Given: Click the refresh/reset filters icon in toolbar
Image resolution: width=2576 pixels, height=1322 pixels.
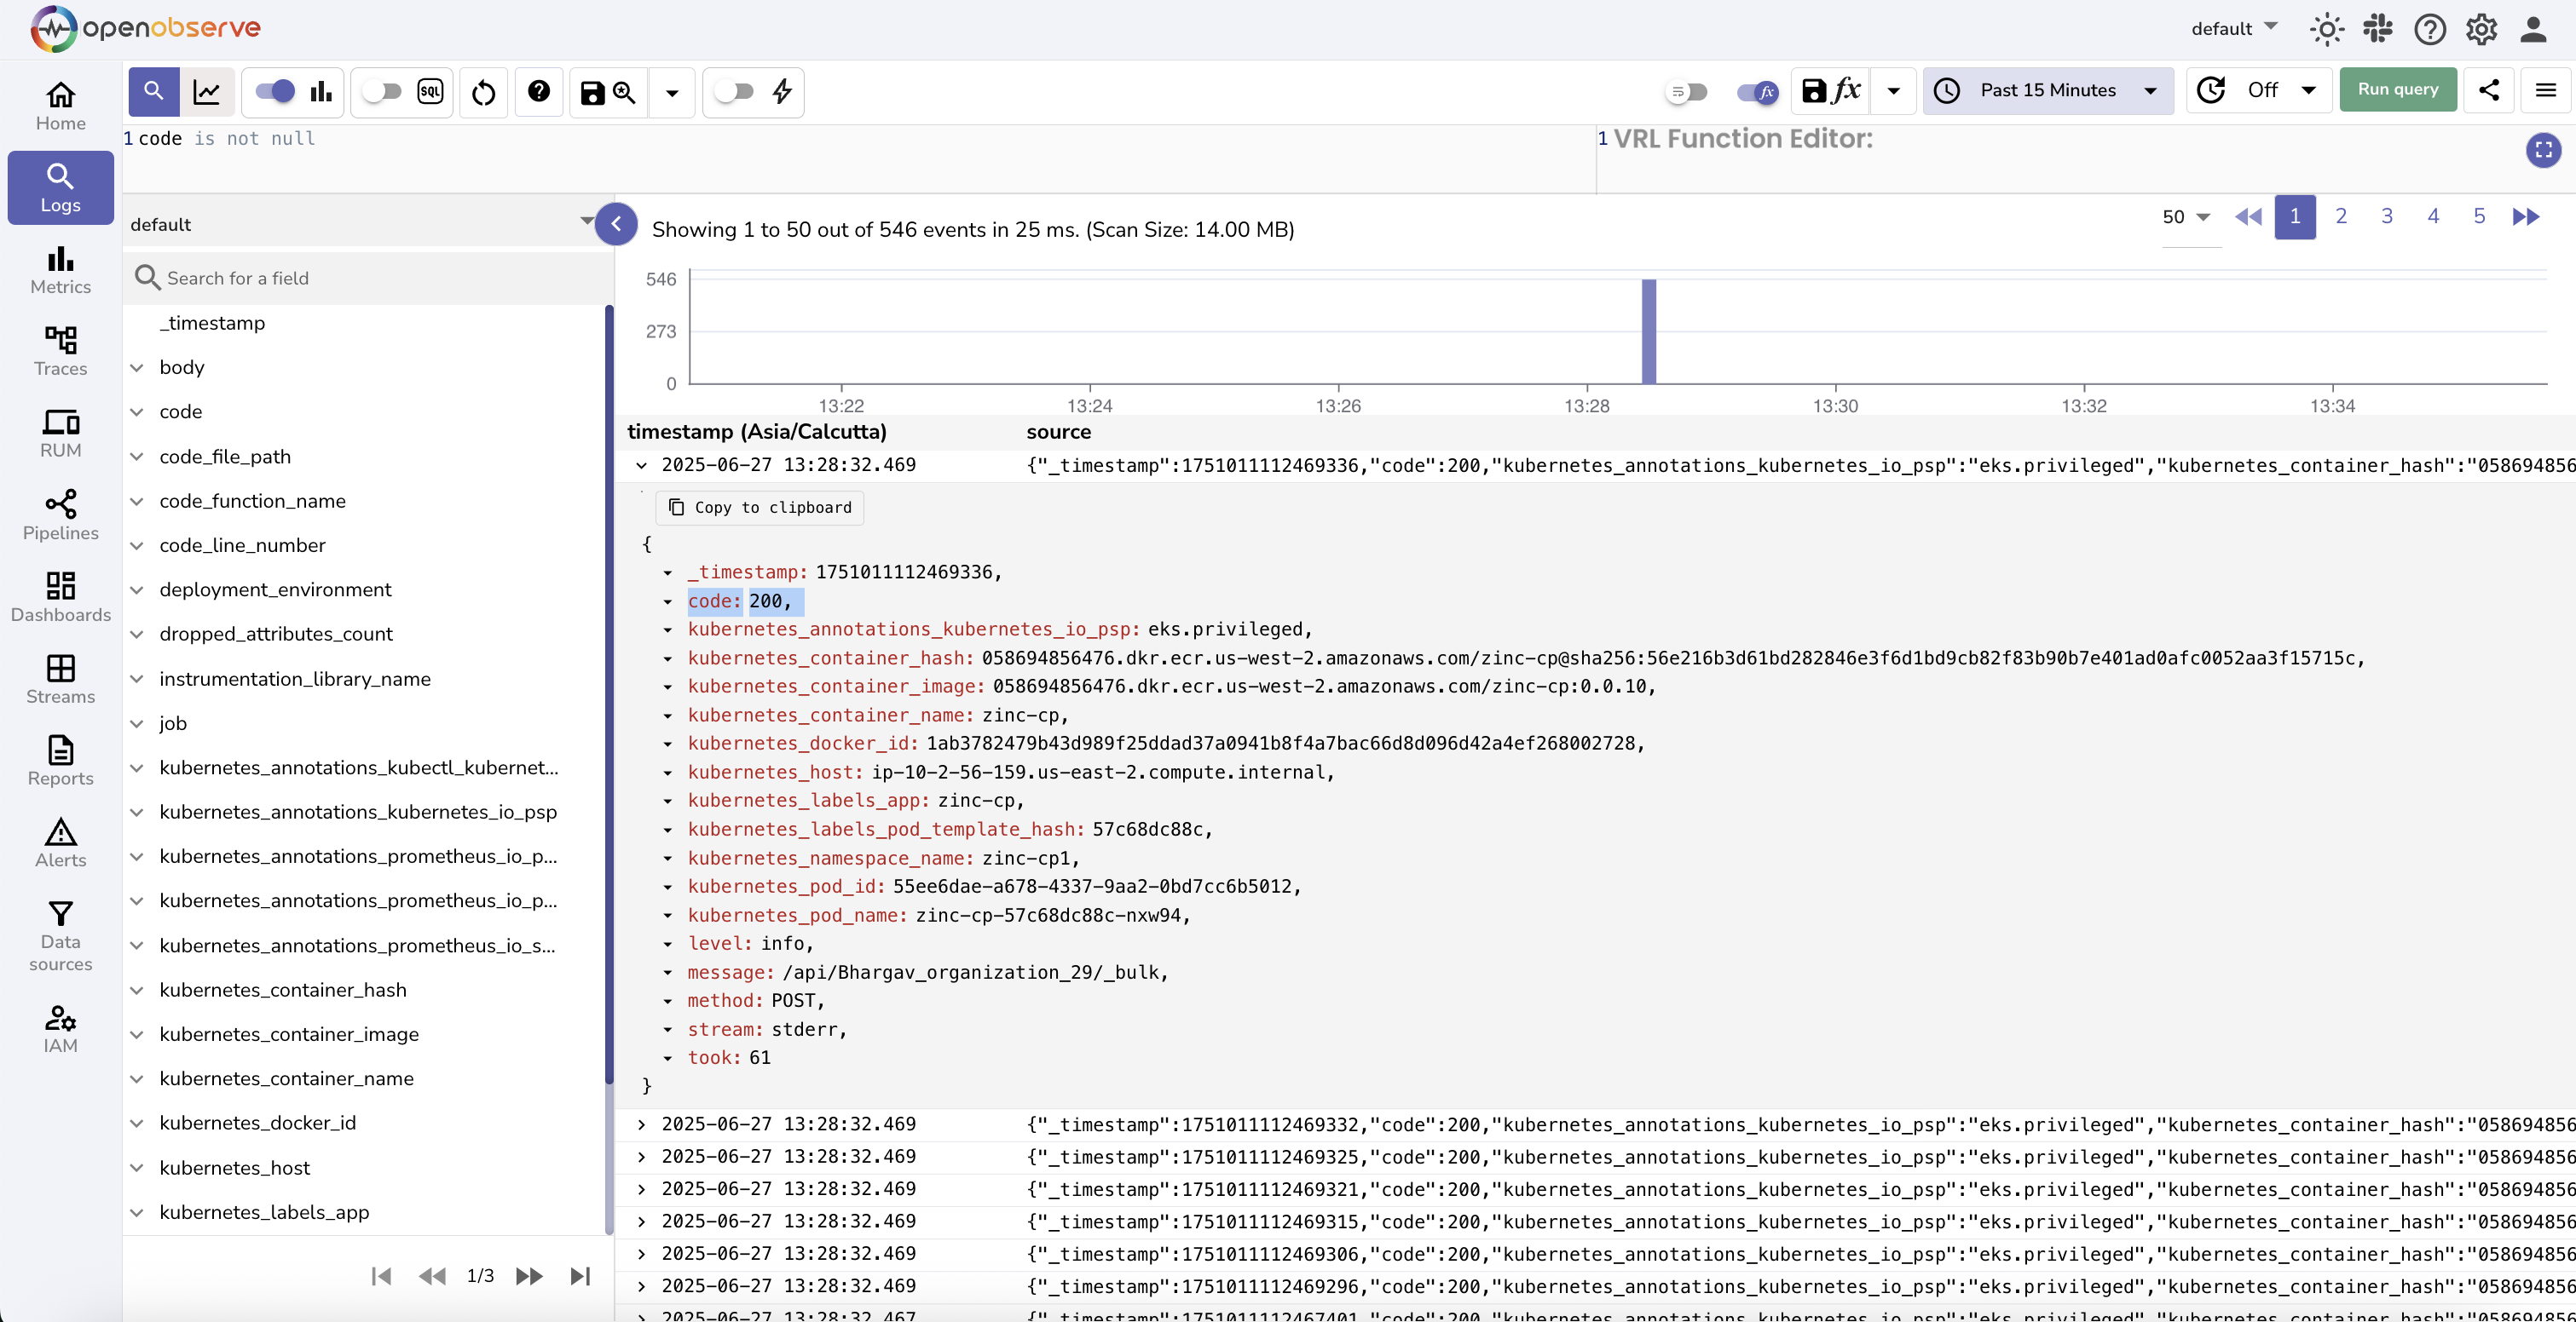Looking at the screenshot, I should pos(483,92).
